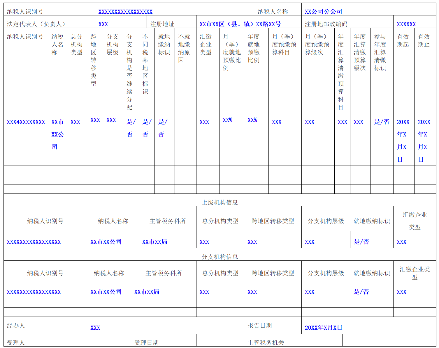Image resolution: width=439 pixels, height=348 pixels.
Task: Select the report date value 20XX年X月X日
Action: click(x=323, y=328)
